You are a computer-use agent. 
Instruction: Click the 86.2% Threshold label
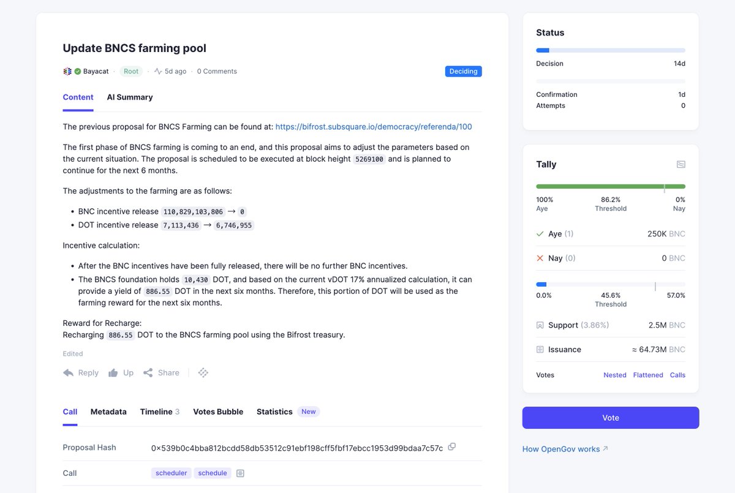611,204
